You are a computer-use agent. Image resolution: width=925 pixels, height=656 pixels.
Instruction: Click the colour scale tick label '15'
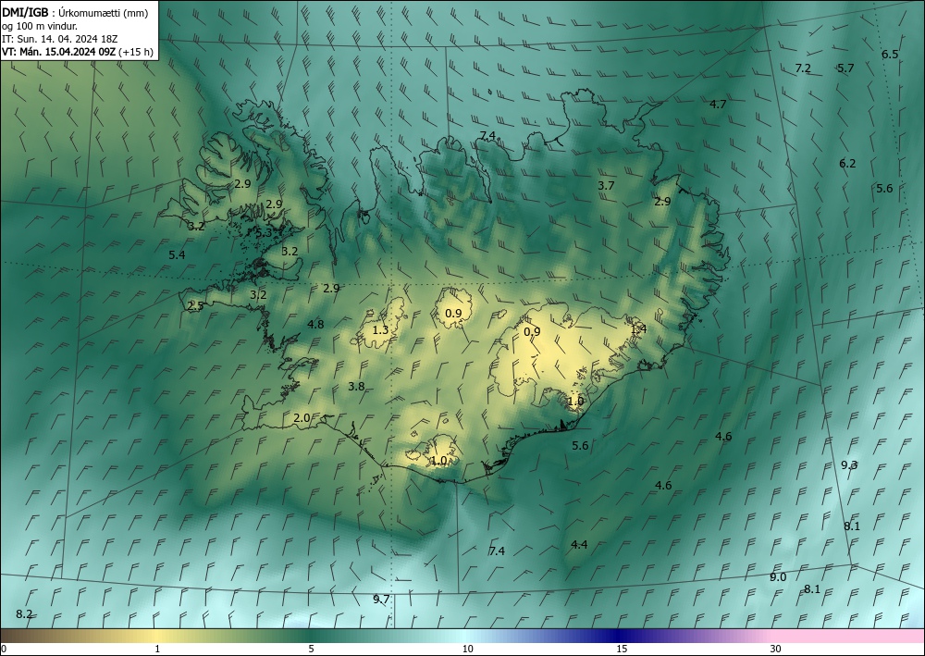click(622, 649)
